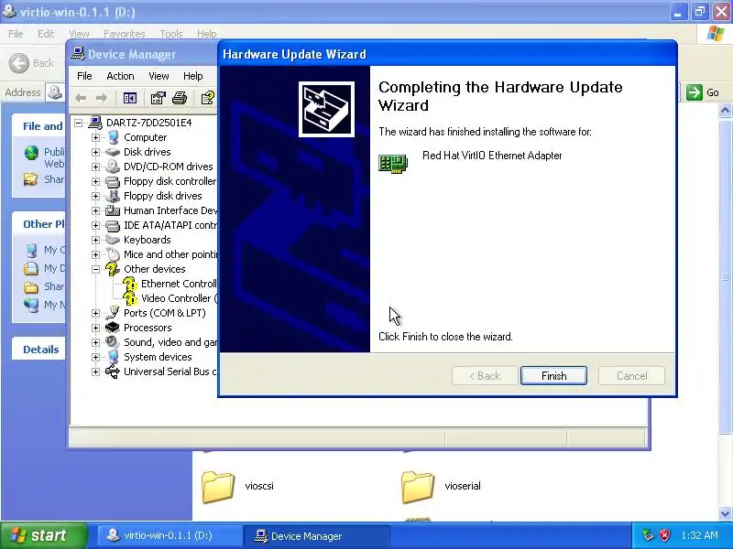
Task: Select the DVD/CD-ROM drives icon
Action: tap(113, 167)
